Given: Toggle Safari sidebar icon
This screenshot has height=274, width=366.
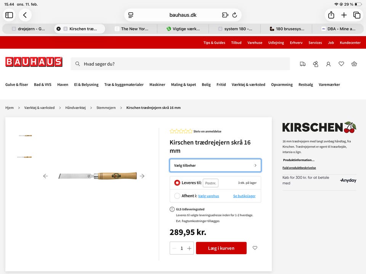Looking at the screenshot, I should (9, 15).
